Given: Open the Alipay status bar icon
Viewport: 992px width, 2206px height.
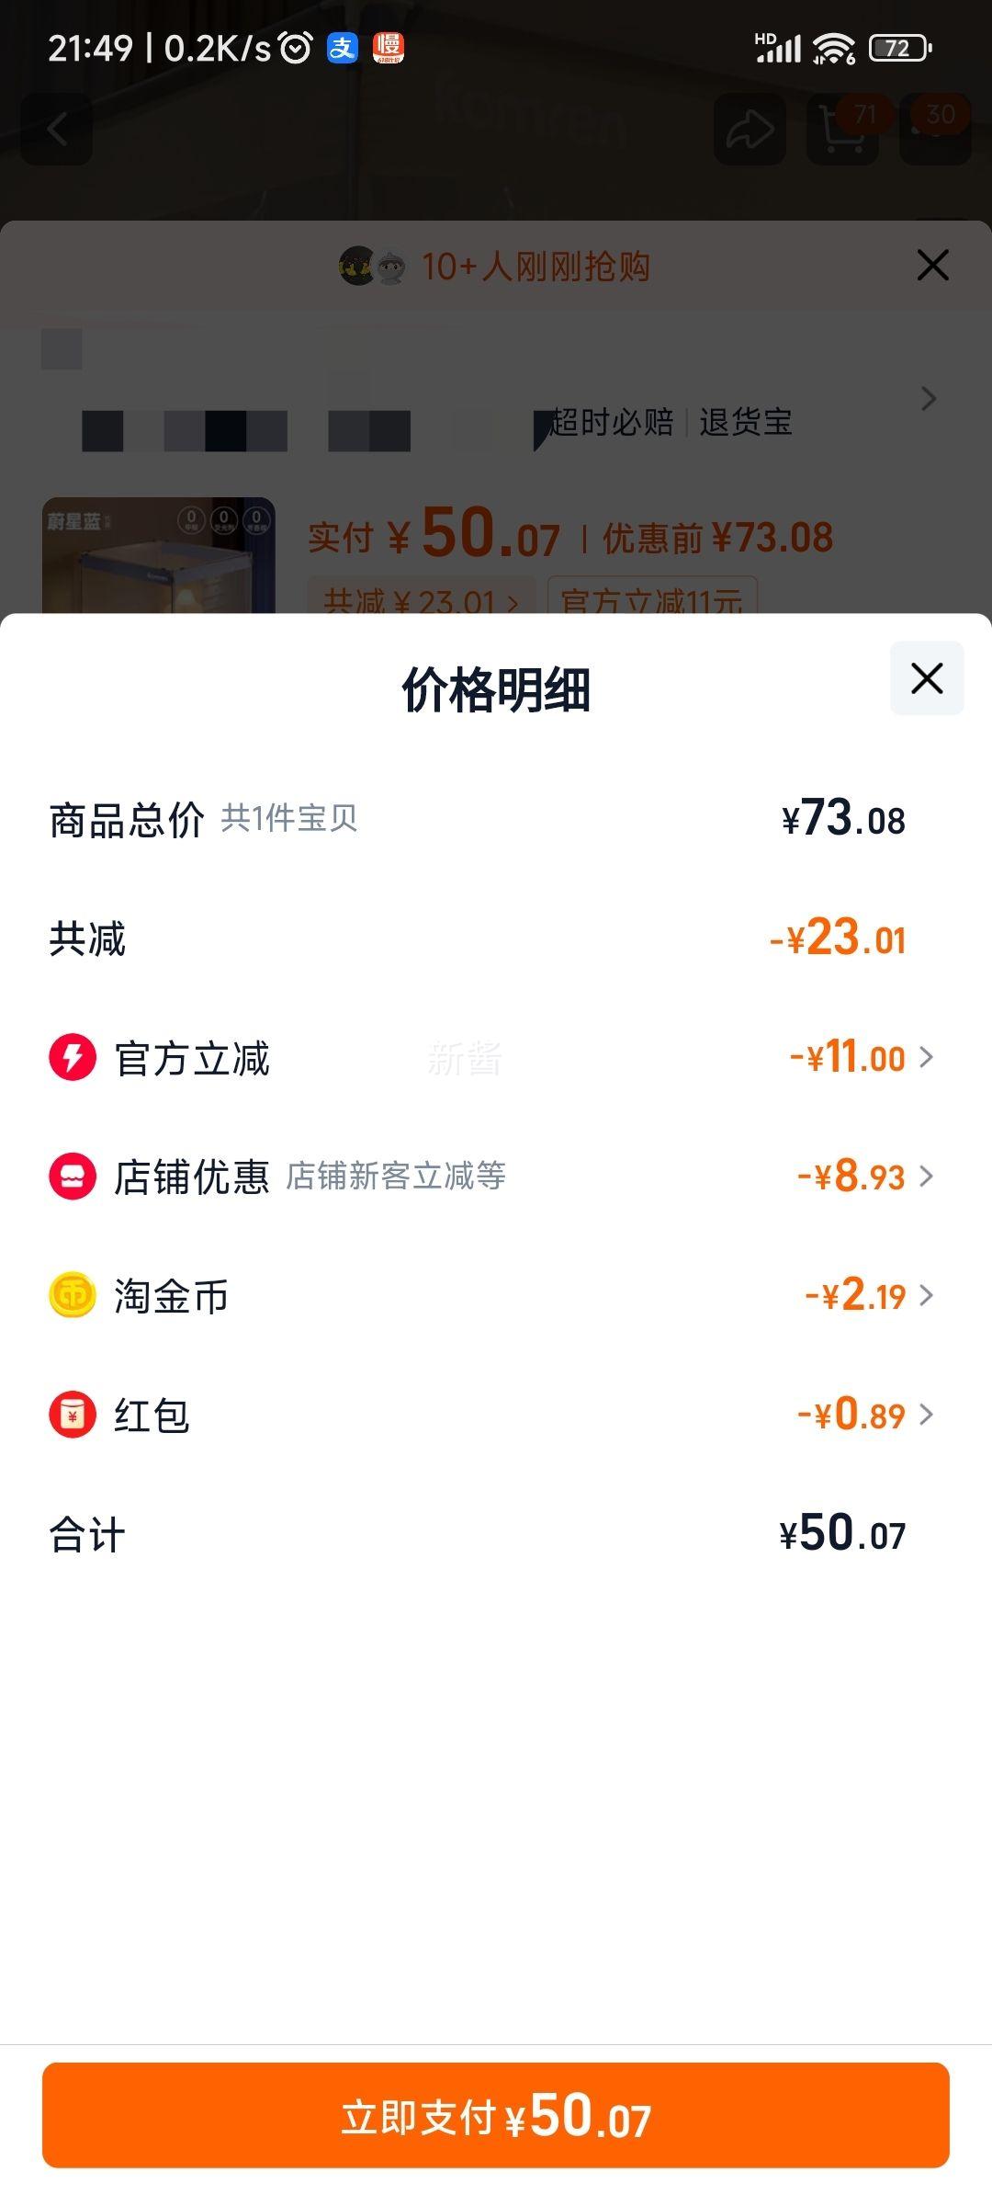Looking at the screenshot, I should point(343,48).
